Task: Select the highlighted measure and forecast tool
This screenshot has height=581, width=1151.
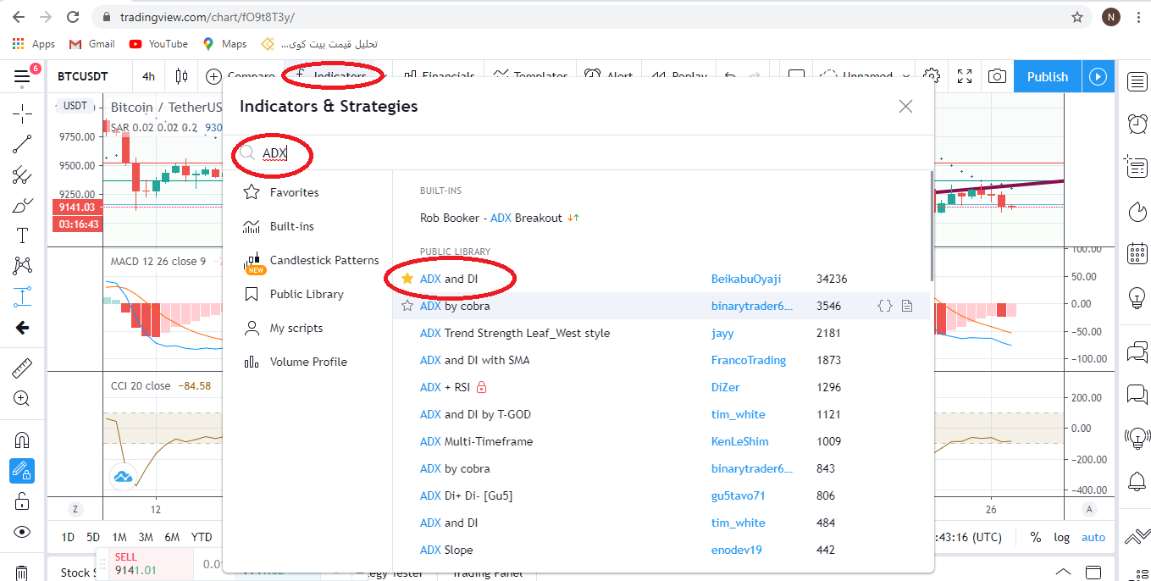Action: coord(22,296)
